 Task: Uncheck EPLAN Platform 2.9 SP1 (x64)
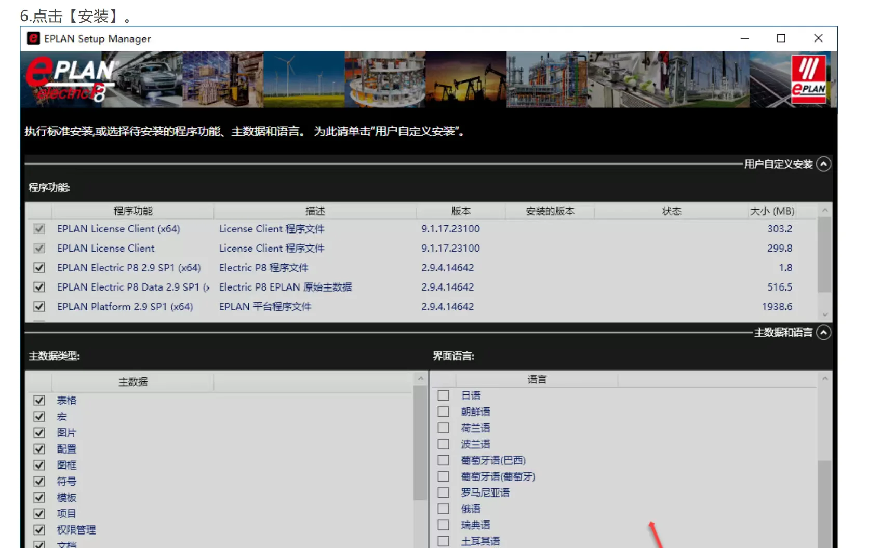[x=39, y=307]
